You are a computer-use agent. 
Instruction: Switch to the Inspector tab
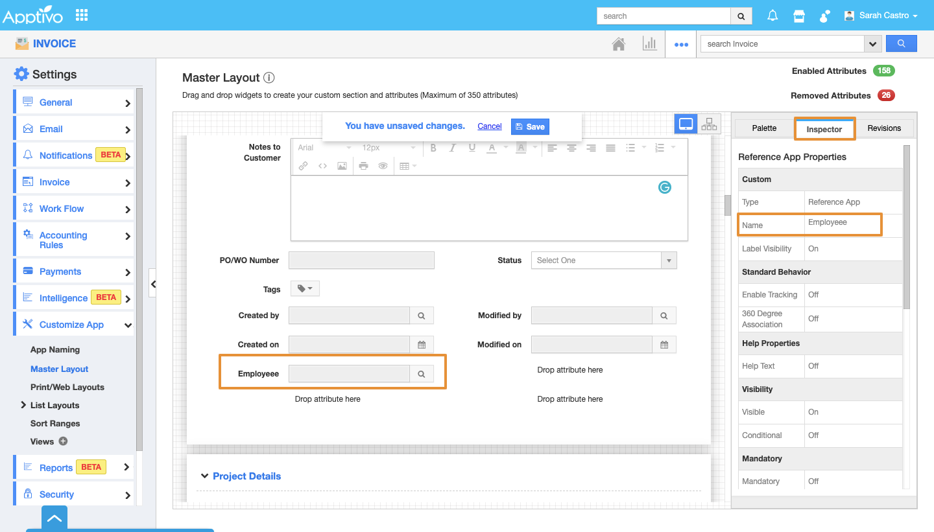click(x=824, y=129)
